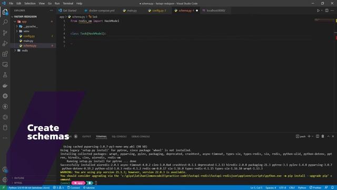This screenshot has height=190, width=337.
Task: Maximize the terminal panel size
Action: click(328, 136)
